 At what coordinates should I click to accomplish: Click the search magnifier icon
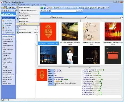click(77, 11)
